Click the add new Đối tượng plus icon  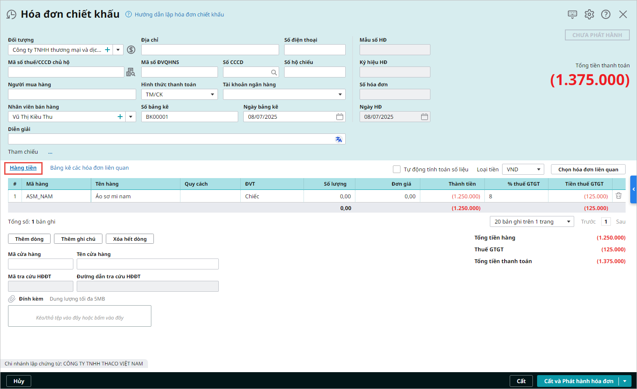point(108,50)
